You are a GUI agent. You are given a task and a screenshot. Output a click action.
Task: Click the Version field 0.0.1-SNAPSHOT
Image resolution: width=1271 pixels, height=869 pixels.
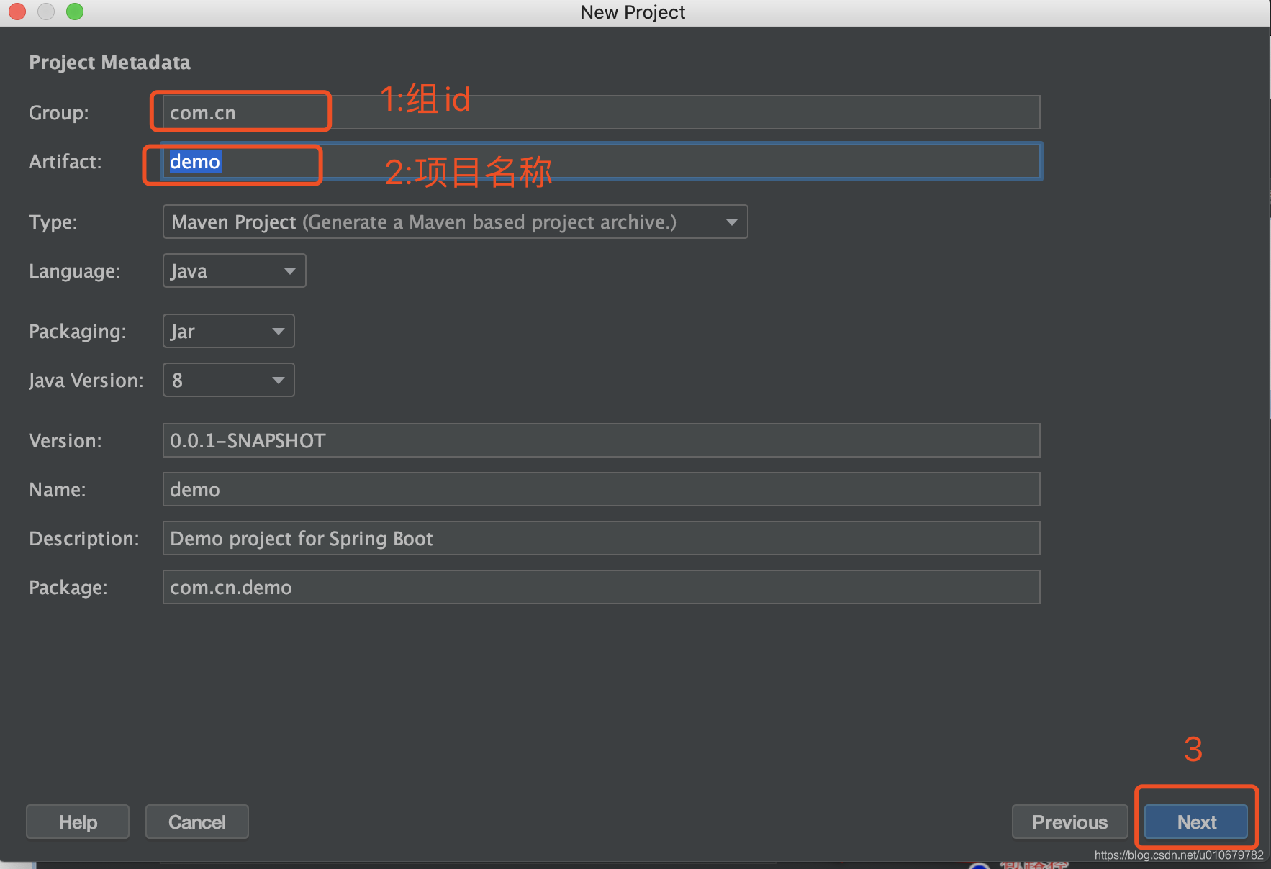click(x=601, y=440)
